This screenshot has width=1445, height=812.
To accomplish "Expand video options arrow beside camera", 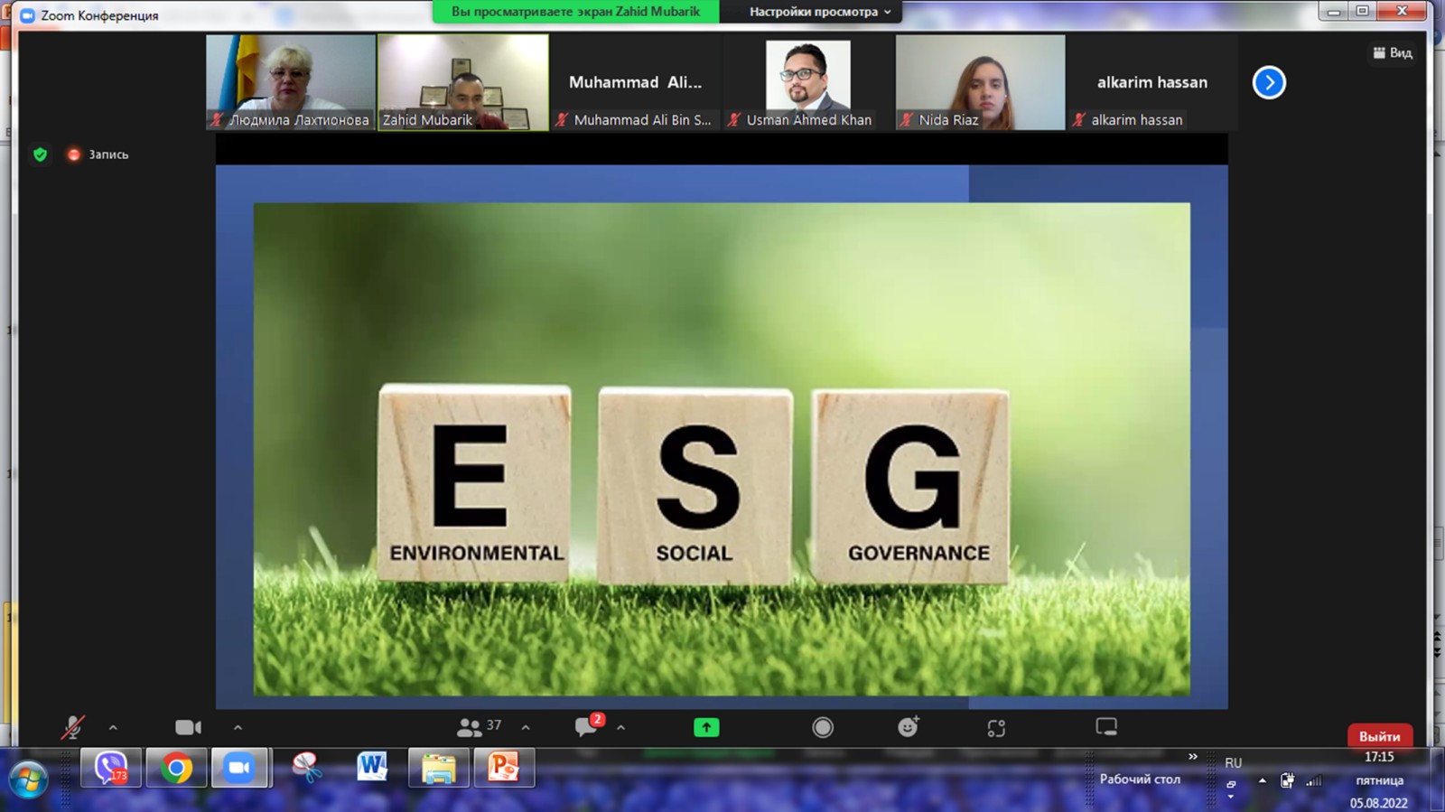I will [x=238, y=727].
